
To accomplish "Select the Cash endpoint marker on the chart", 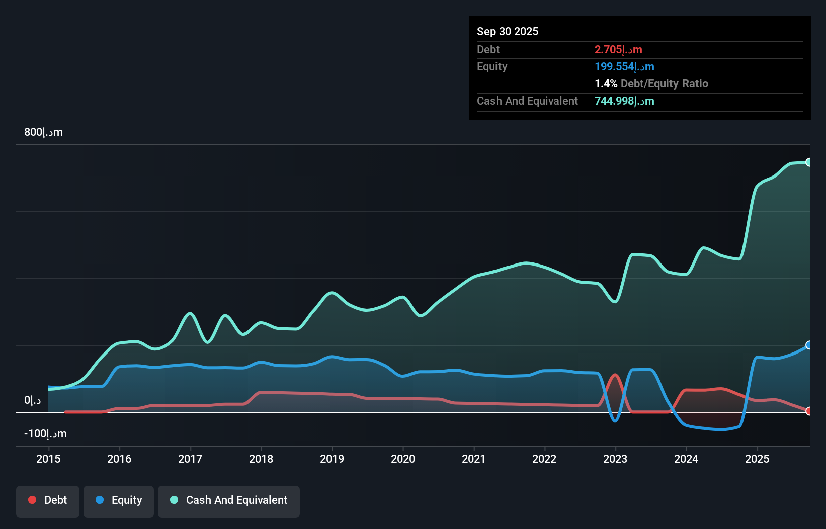I will coord(808,162).
